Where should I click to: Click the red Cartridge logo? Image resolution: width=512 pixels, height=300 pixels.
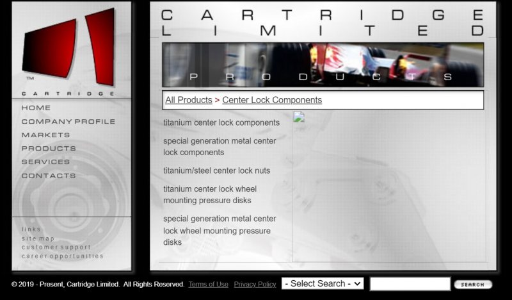coord(69,48)
